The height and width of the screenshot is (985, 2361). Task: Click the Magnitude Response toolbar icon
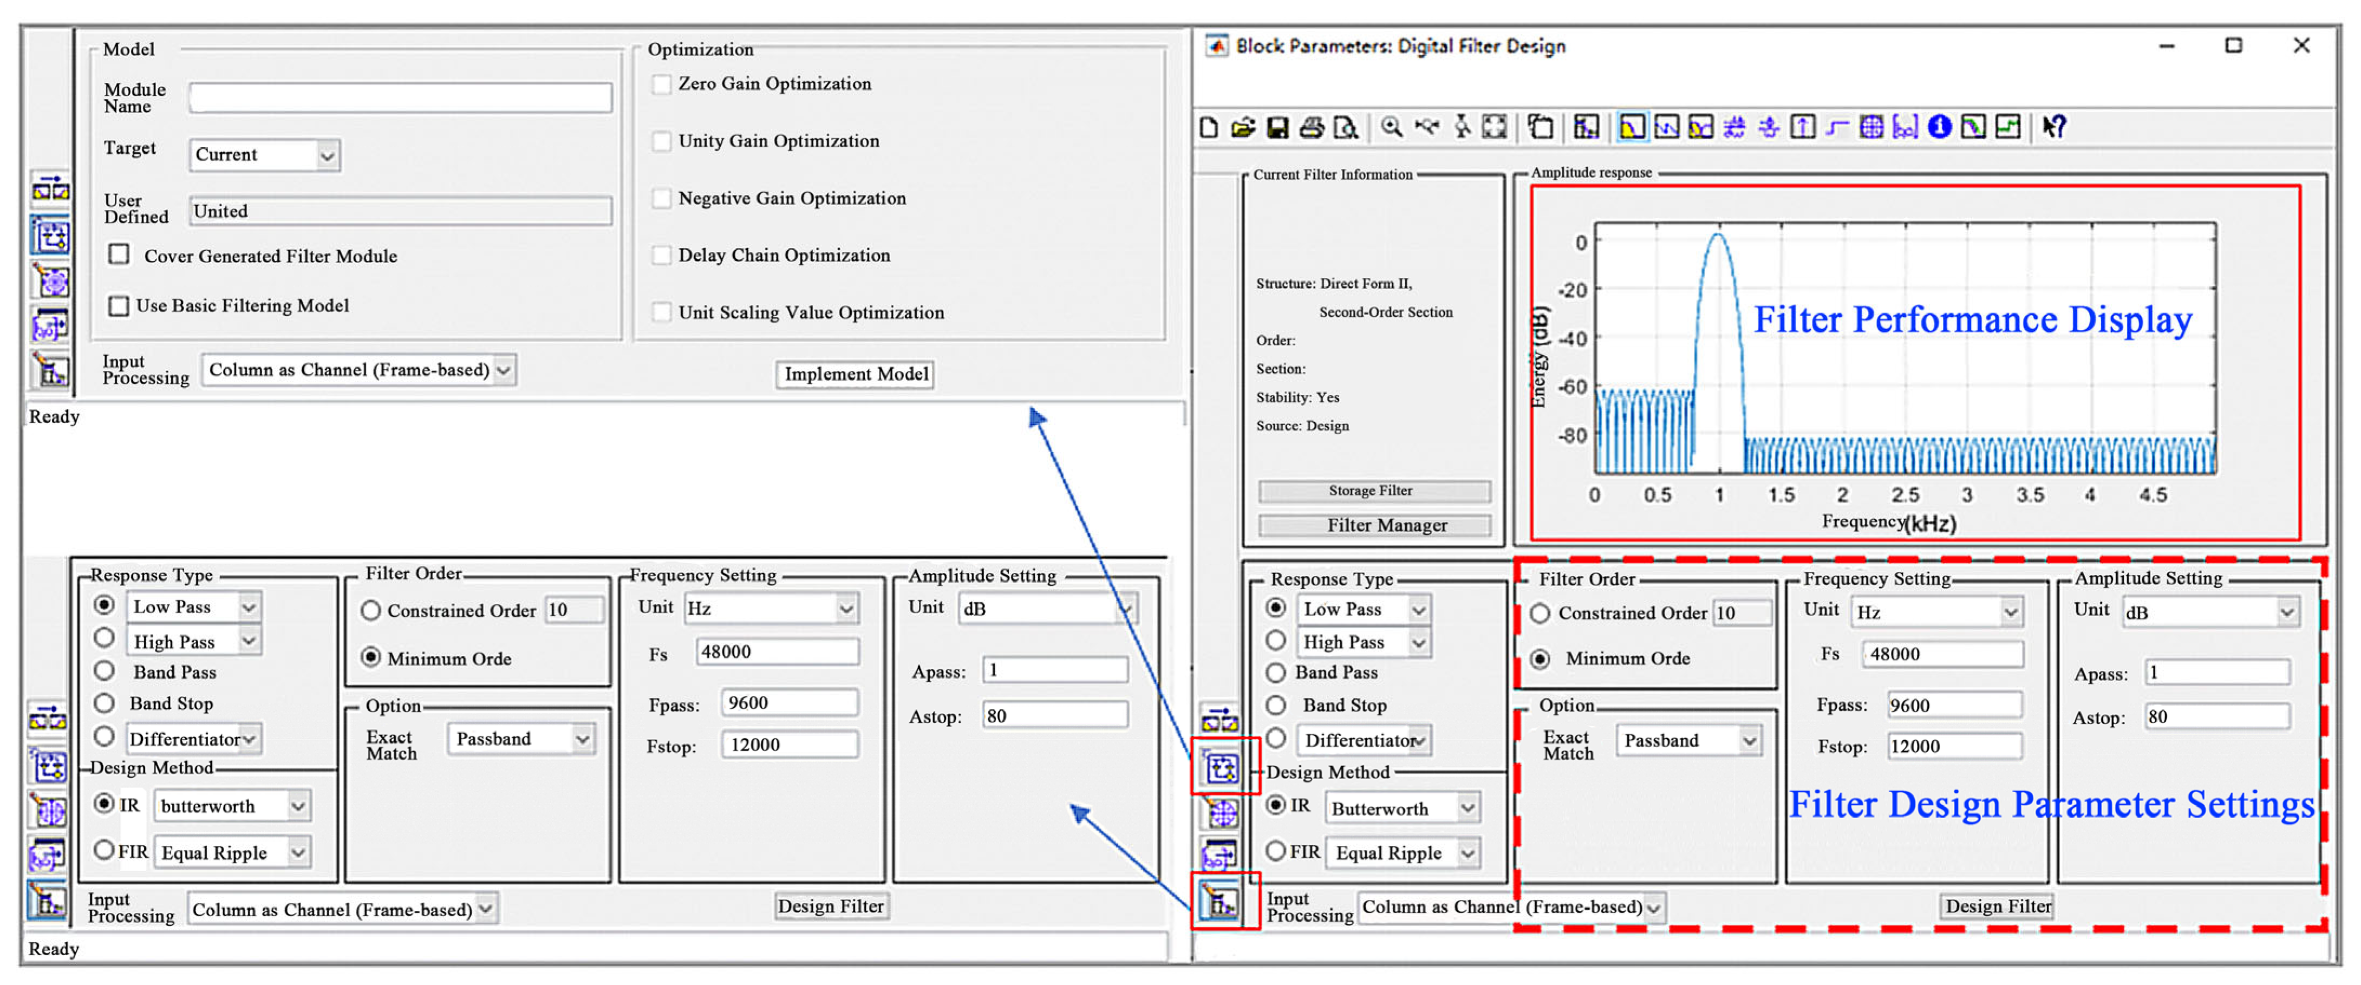pos(1632,127)
